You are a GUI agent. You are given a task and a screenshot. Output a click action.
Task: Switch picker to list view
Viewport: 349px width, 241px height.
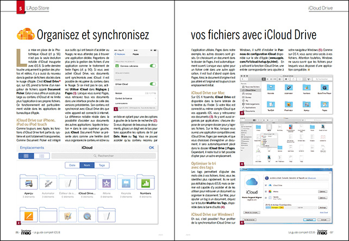(x=42, y=156)
